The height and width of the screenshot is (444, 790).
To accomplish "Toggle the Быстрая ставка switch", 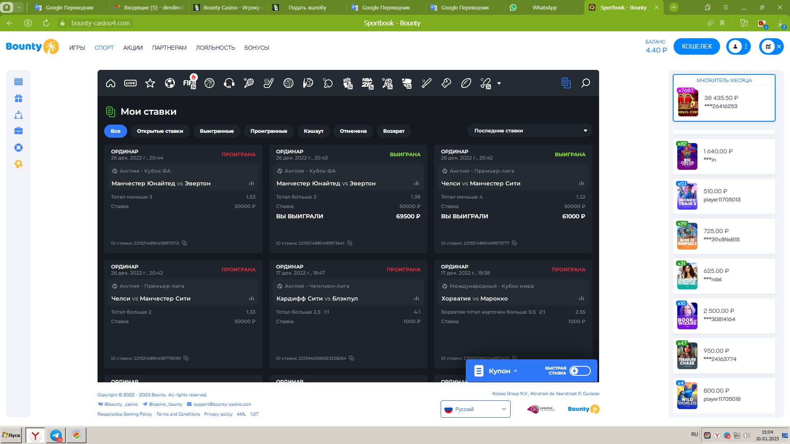I will pyautogui.click(x=580, y=371).
